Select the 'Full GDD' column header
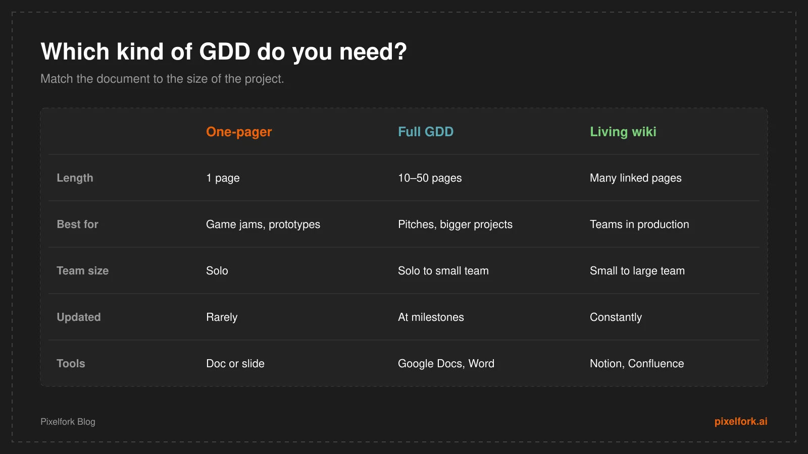Viewport: 808px width, 454px height. pyautogui.click(x=426, y=132)
